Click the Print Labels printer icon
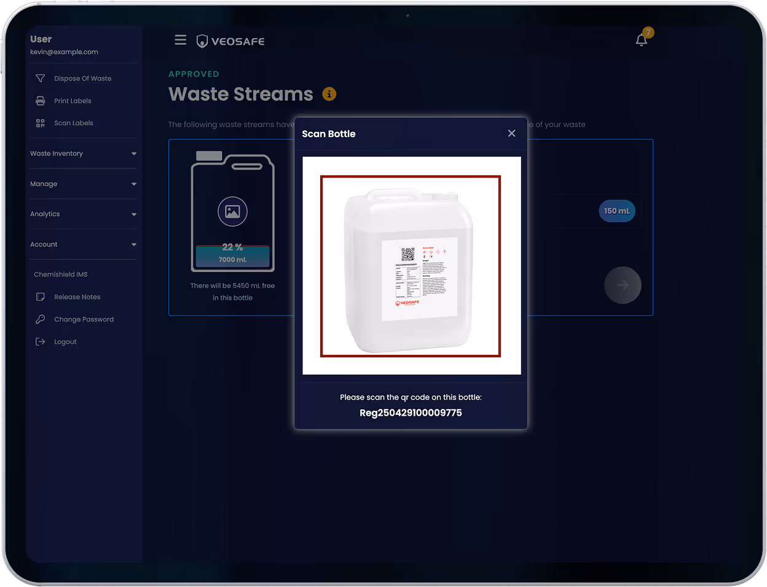The width and height of the screenshot is (767, 587). click(x=41, y=101)
